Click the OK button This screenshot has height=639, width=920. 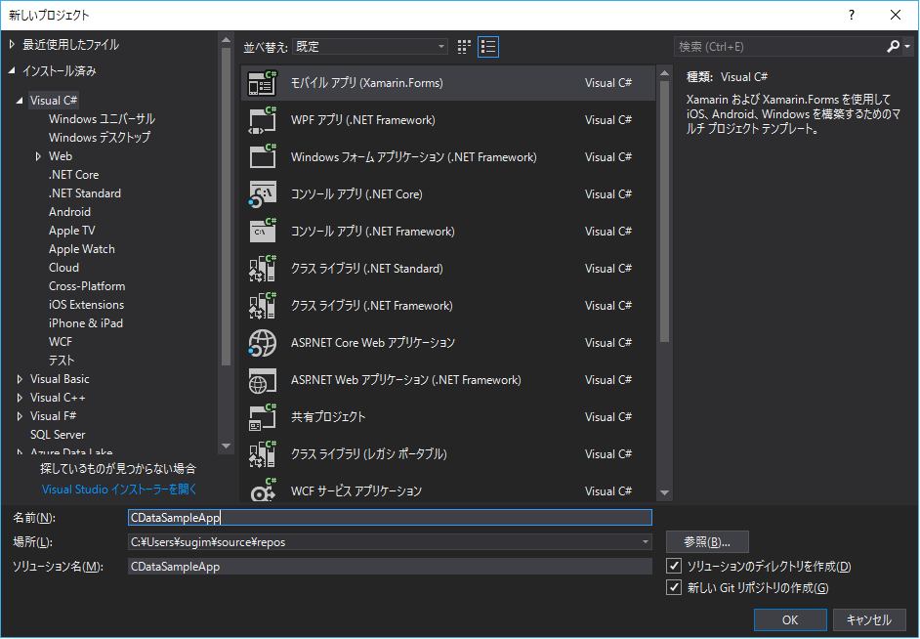pos(790,619)
